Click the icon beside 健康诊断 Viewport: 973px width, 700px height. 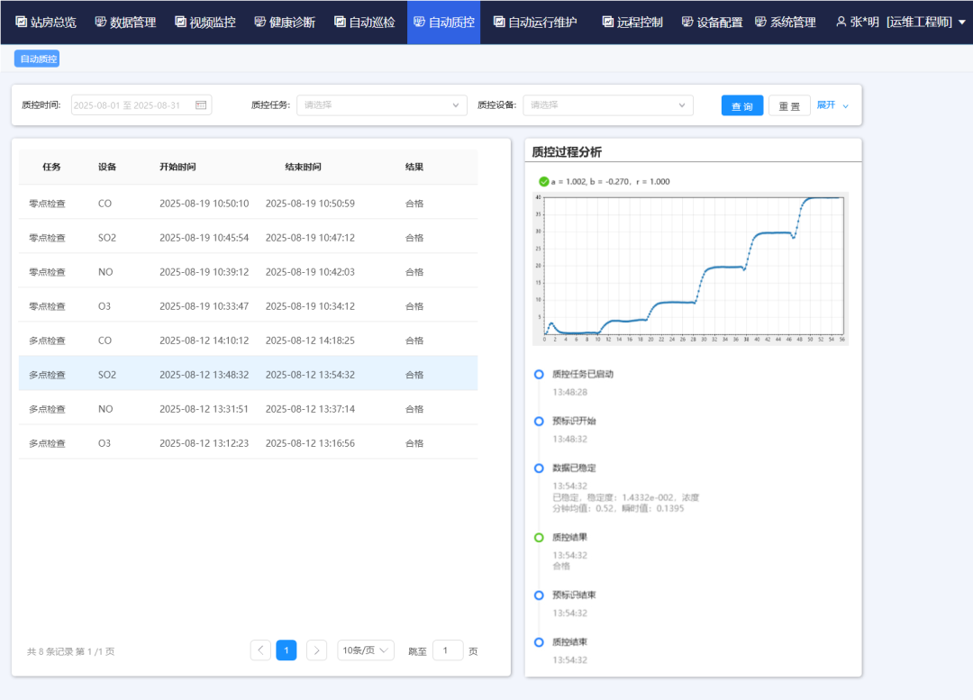point(260,22)
